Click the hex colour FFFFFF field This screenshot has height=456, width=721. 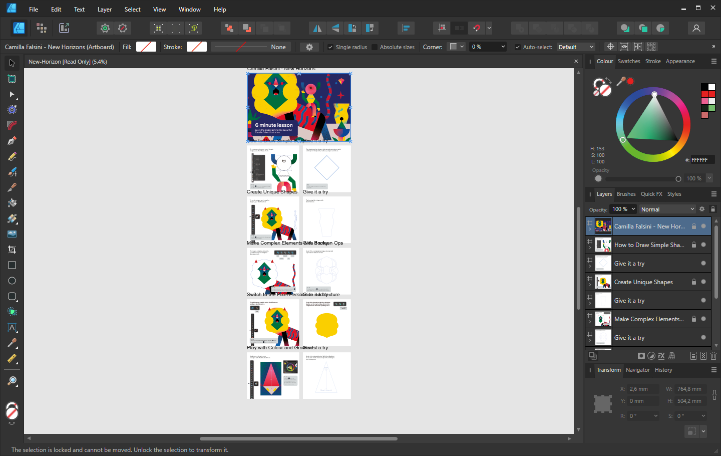(702, 160)
